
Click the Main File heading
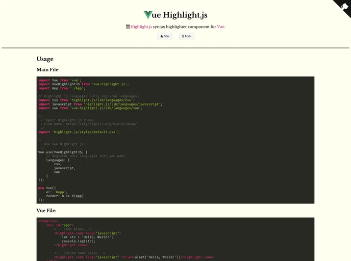[x=48, y=69]
